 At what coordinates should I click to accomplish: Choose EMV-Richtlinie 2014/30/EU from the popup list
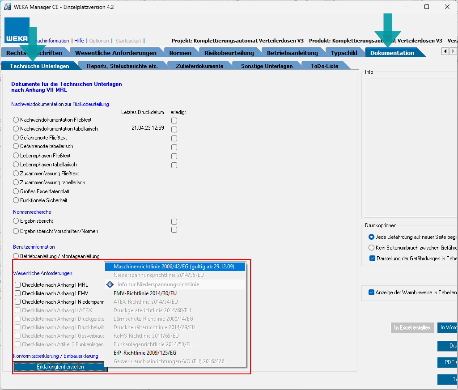point(145,293)
